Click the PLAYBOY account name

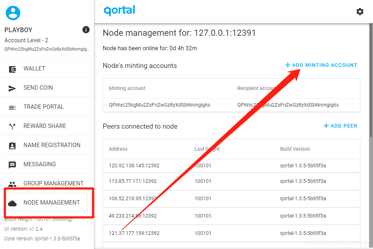click(18, 30)
